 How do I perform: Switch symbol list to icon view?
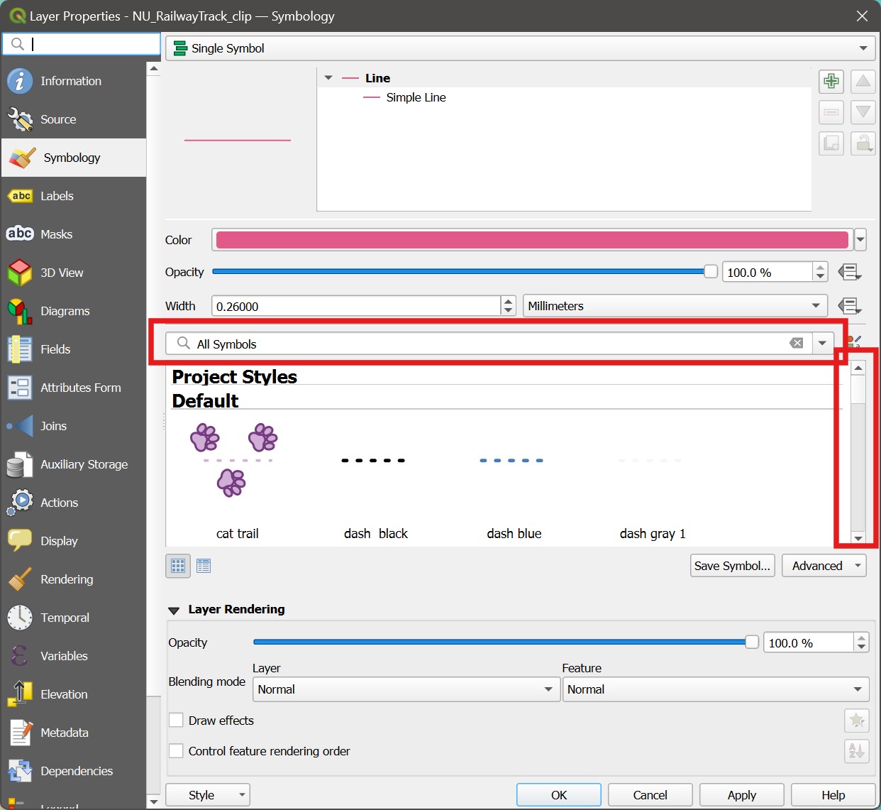[178, 566]
